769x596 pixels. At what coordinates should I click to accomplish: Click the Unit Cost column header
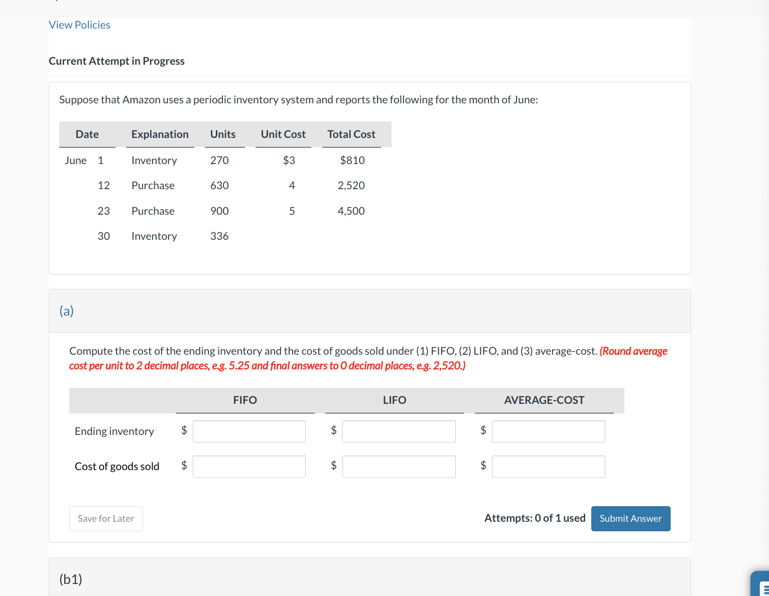283,134
